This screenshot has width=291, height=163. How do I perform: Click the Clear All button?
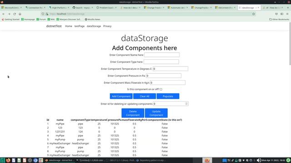(x=145, y=96)
